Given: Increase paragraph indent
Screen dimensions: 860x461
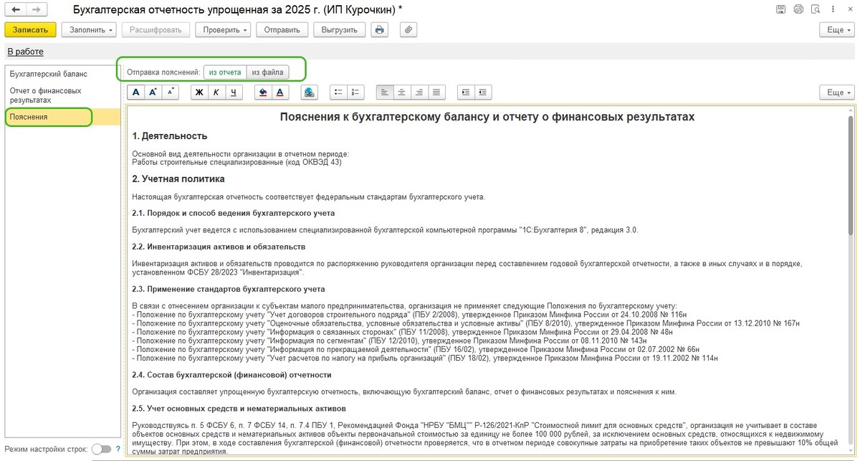Looking at the screenshot, I should pyautogui.click(x=466, y=92).
